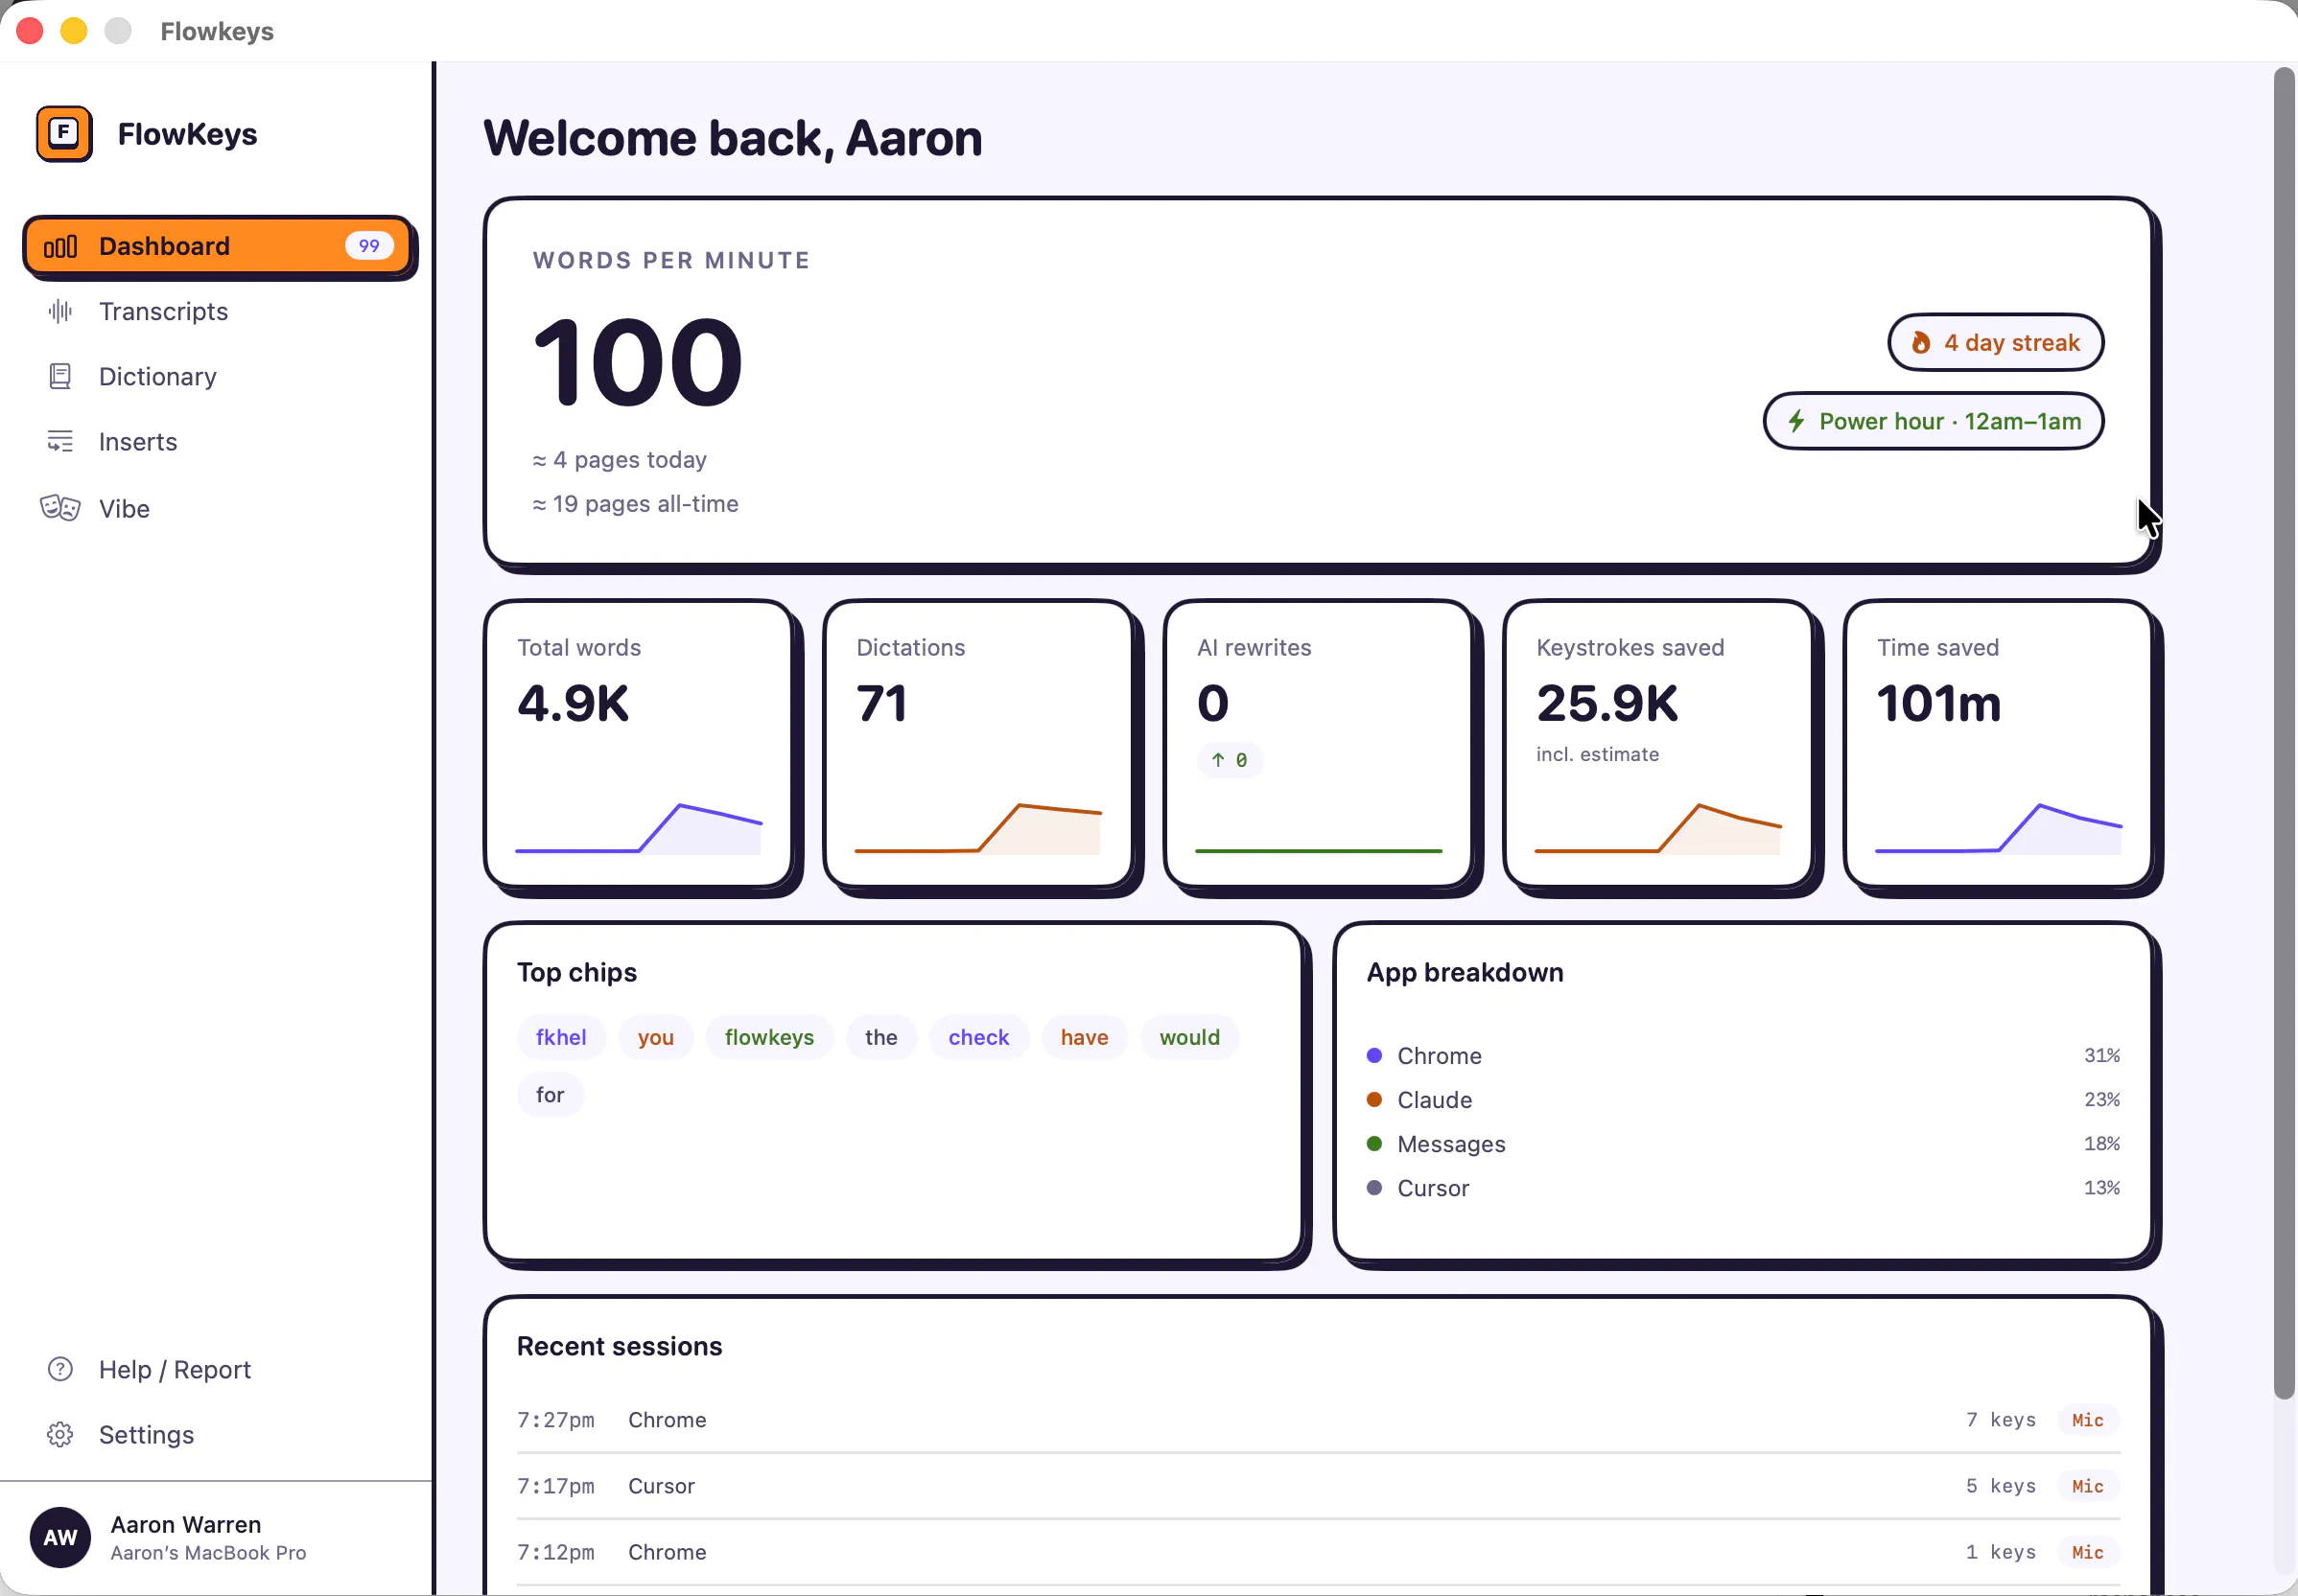This screenshot has height=1596, width=2298.
Task: Click the orange Claude dot in App breakdown
Action: (x=1374, y=1099)
